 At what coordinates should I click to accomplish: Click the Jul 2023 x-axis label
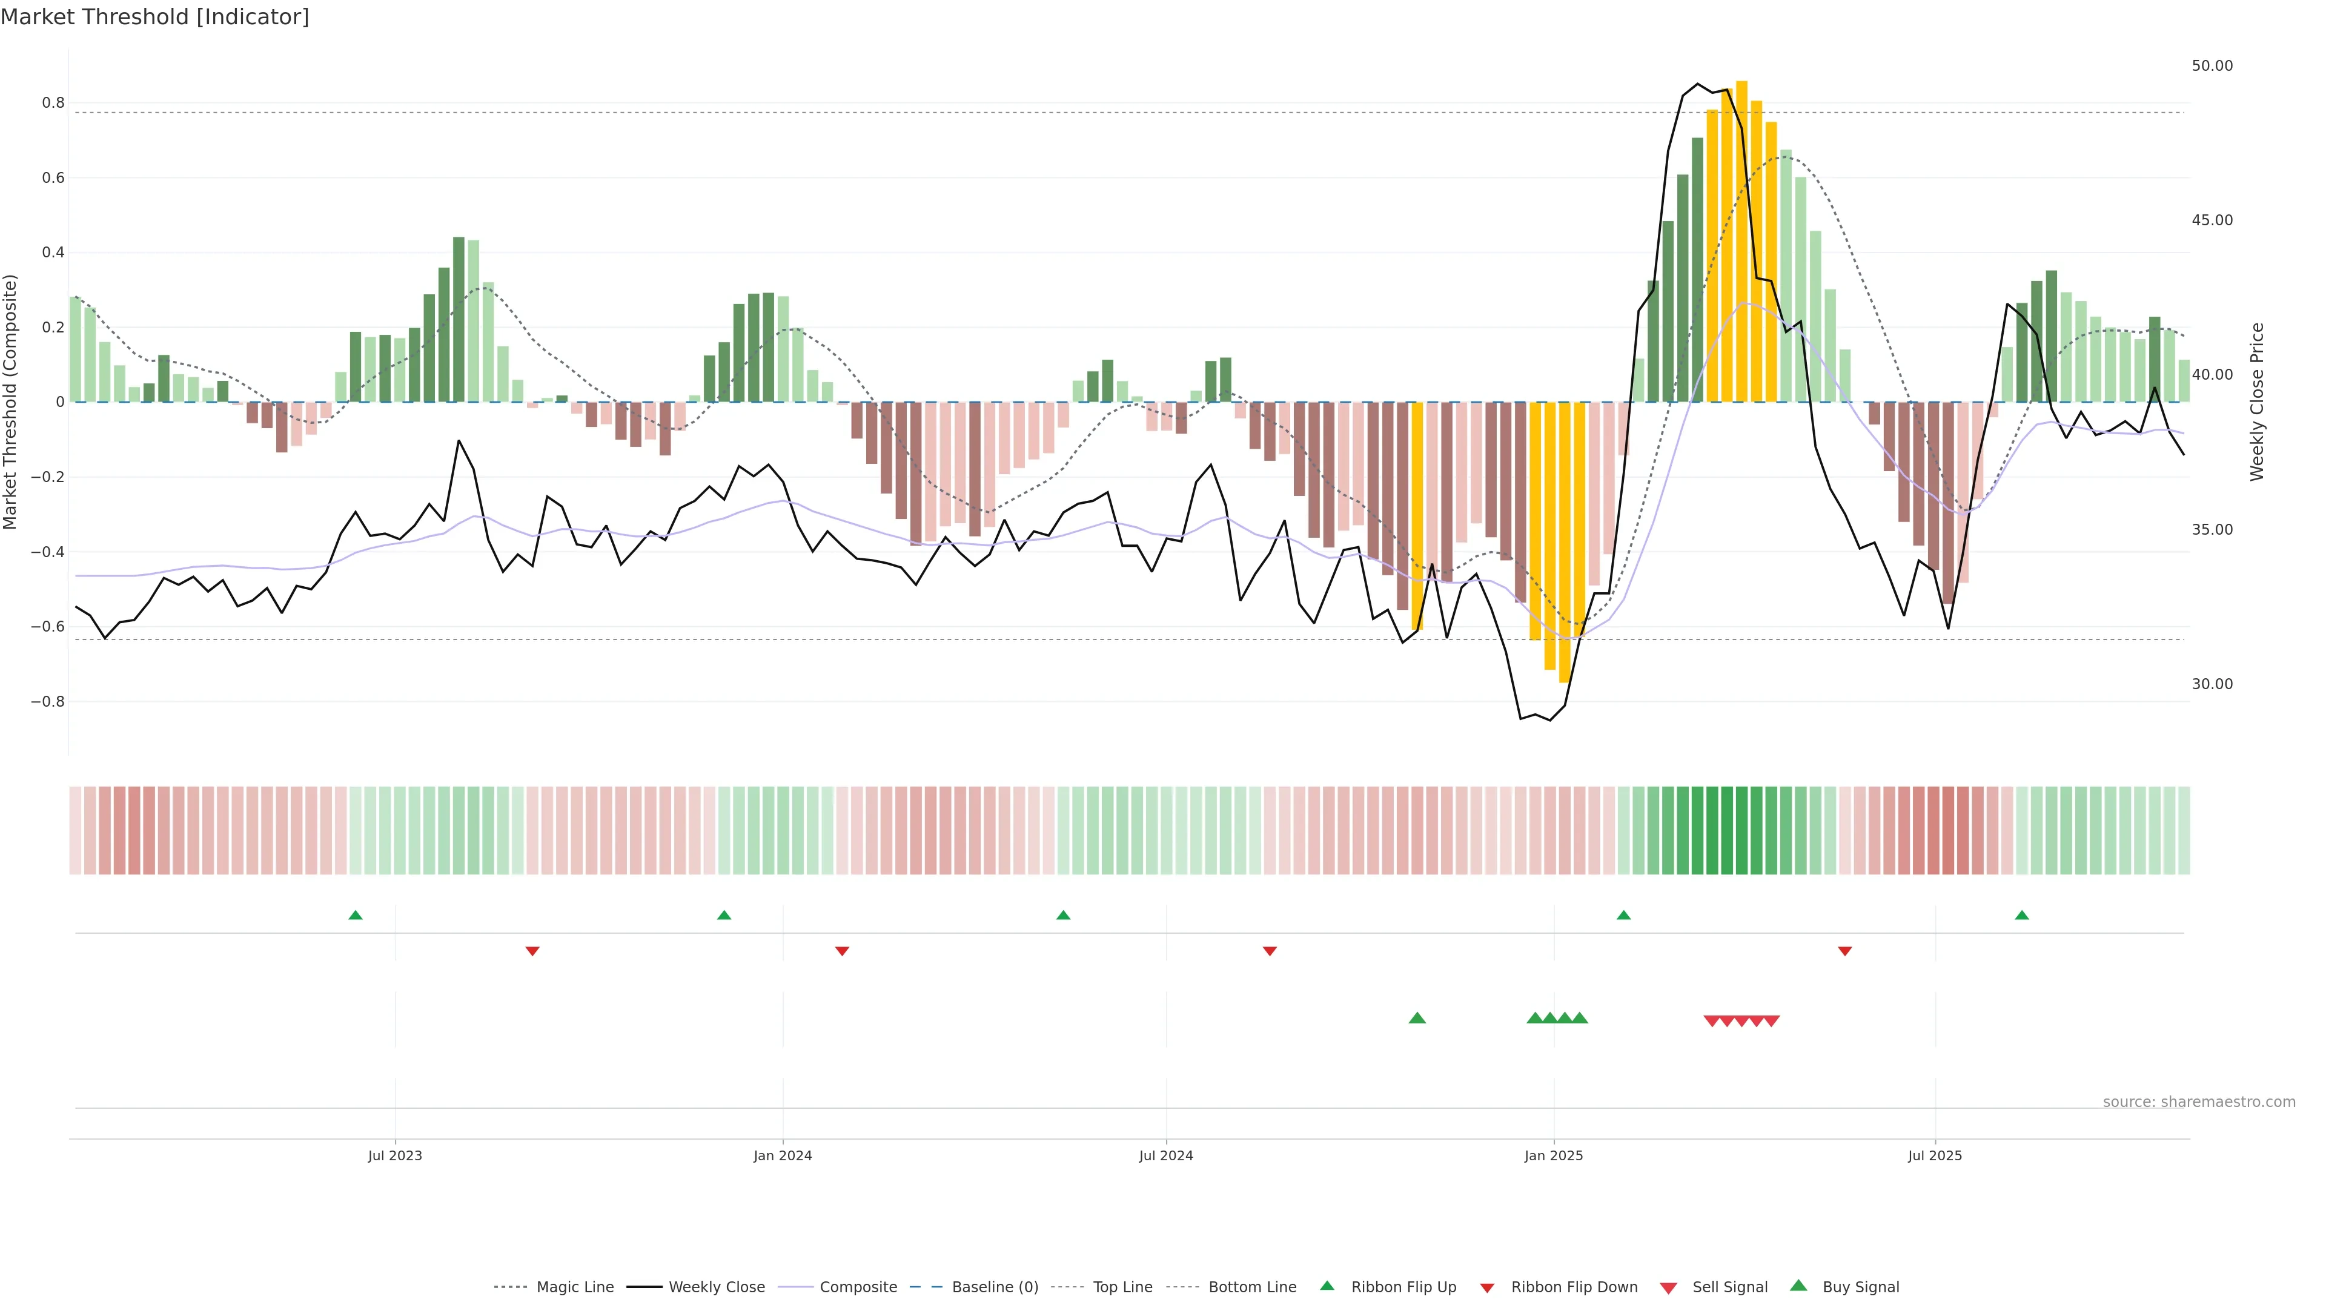click(394, 1155)
